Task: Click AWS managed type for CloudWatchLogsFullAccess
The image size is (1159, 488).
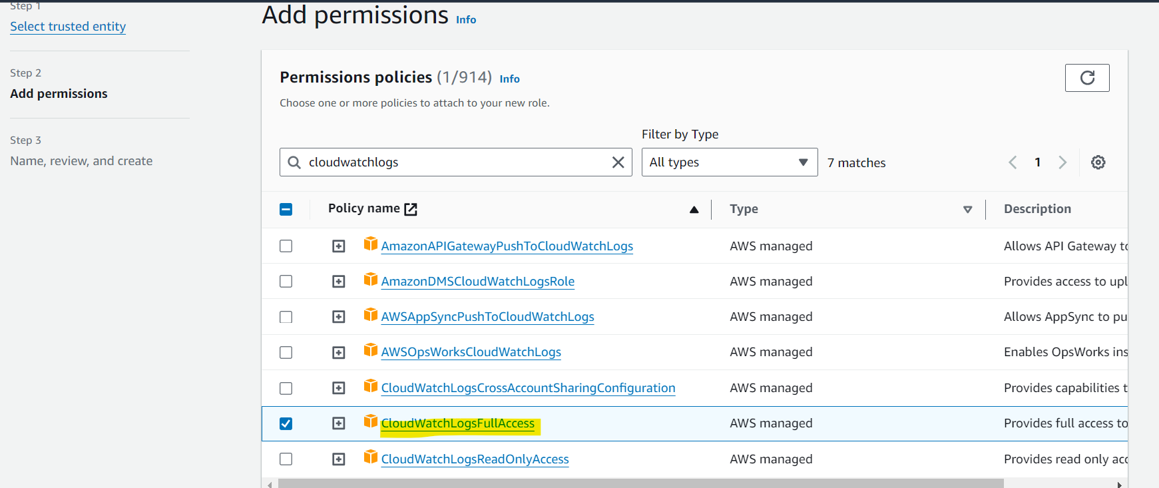Action: (772, 423)
